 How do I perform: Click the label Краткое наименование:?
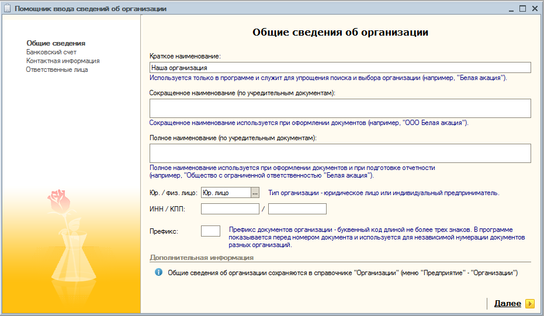tap(185, 56)
